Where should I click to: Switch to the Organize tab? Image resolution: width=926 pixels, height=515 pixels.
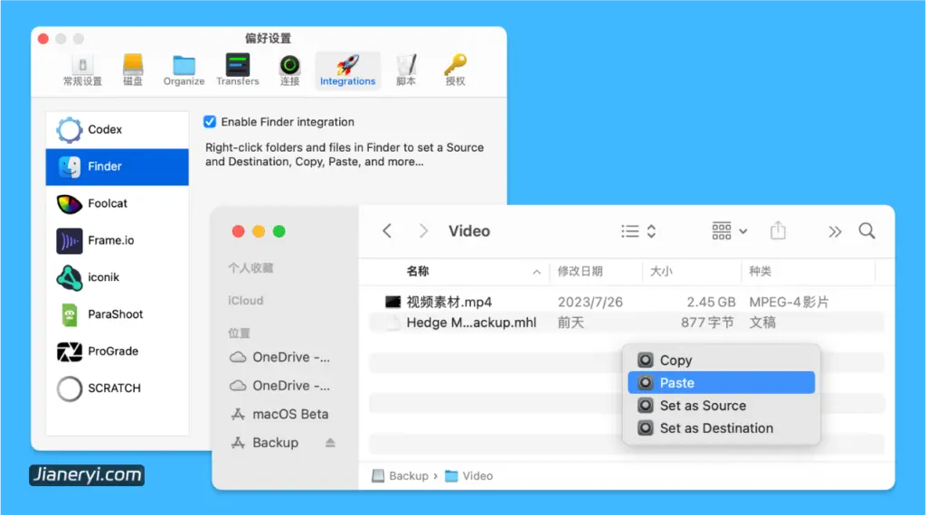tap(184, 70)
